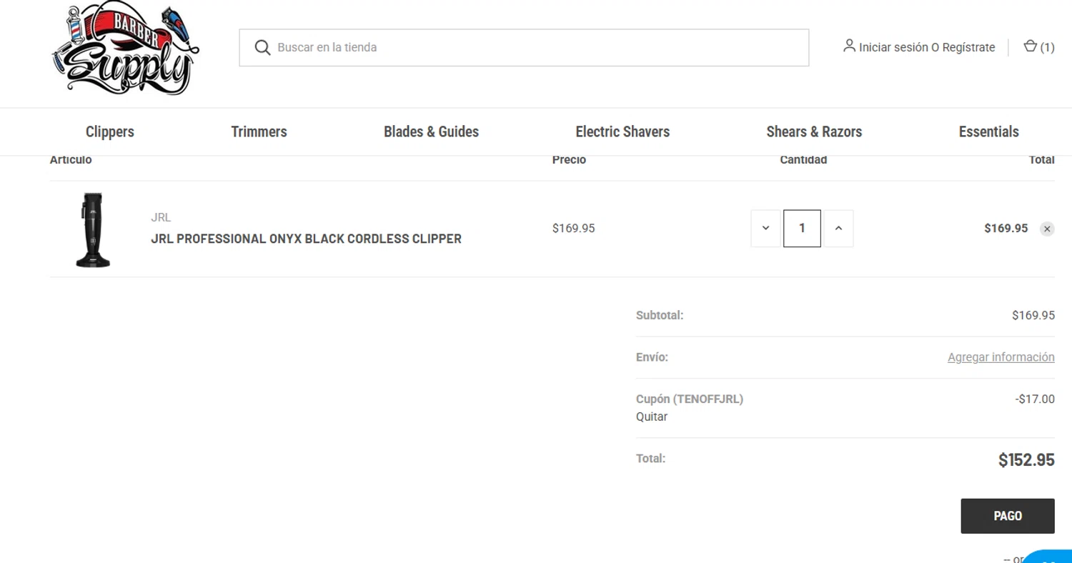Open JRL Professional Onyx Black Cordless Clipper title

point(306,239)
